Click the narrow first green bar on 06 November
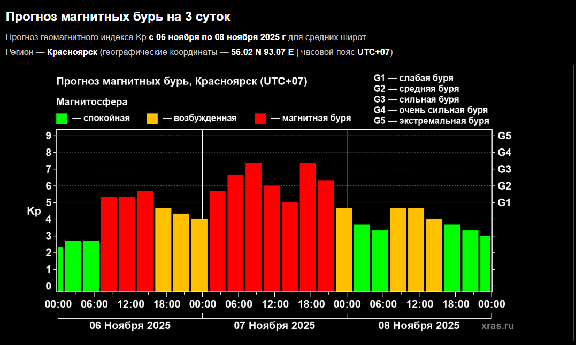The height and width of the screenshot is (345, 576). pos(60,269)
